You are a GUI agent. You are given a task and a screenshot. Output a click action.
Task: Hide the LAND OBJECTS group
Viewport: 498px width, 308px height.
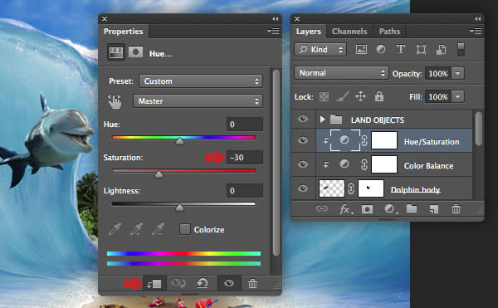pos(303,119)
